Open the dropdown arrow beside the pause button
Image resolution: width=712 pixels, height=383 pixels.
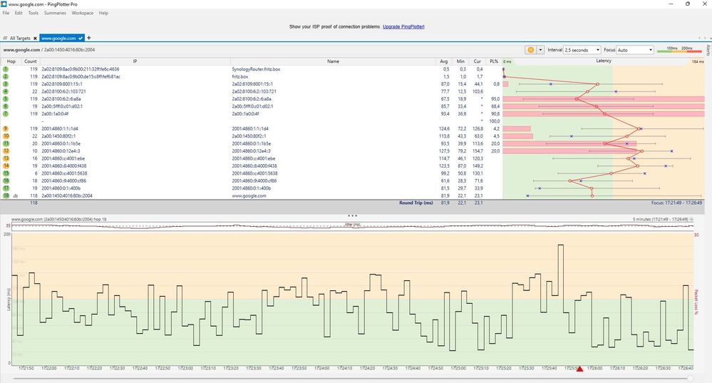[x=540, y=50]
